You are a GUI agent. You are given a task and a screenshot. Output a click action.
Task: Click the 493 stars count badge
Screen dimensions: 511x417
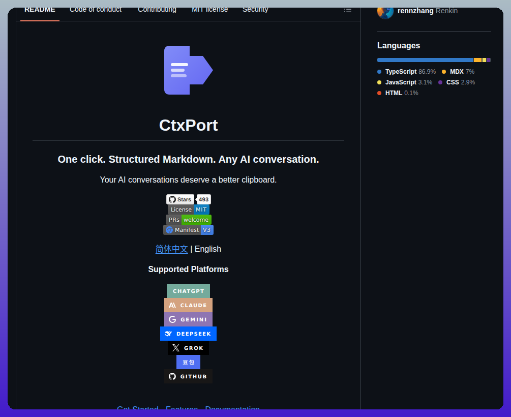(204, 199)
